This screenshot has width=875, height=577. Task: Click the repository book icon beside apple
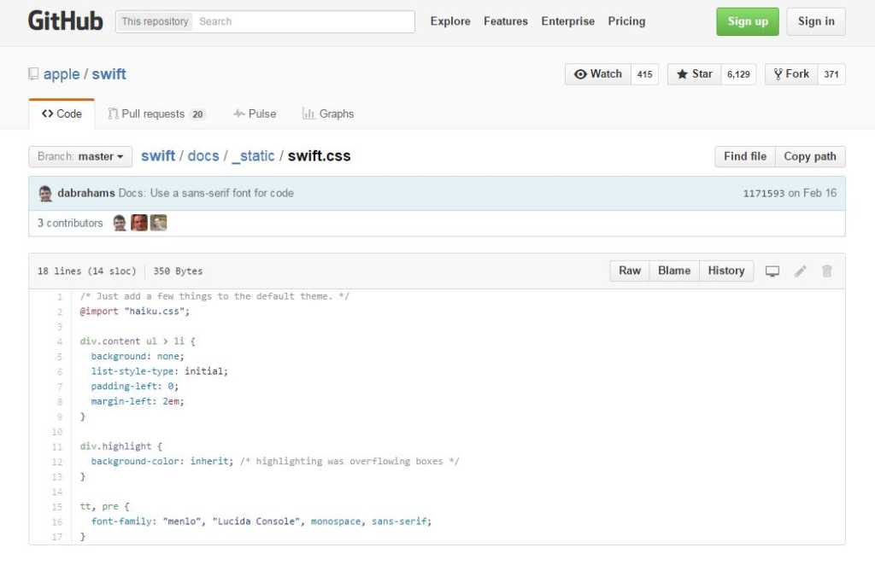(32, 73)
